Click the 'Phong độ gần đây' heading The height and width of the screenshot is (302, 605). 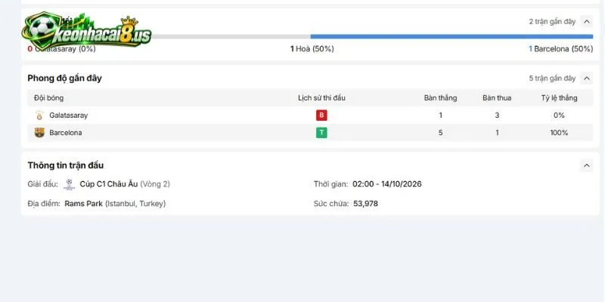[64, 79]
